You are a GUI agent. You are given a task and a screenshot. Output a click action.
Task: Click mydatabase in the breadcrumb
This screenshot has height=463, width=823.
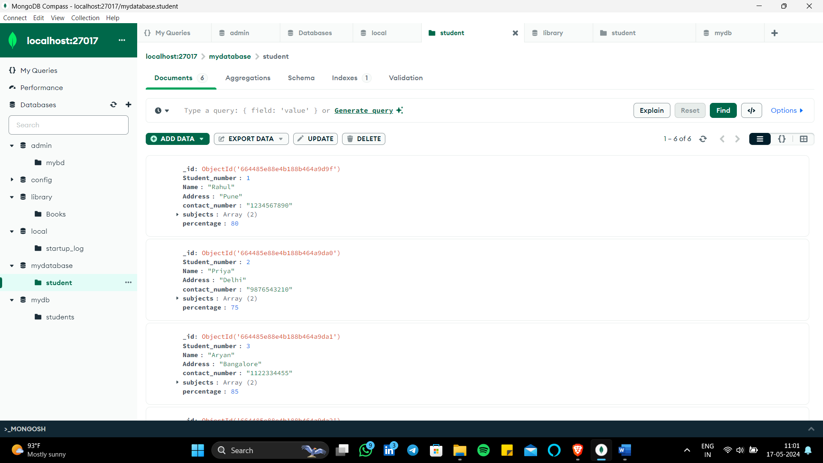coord(230,57)
